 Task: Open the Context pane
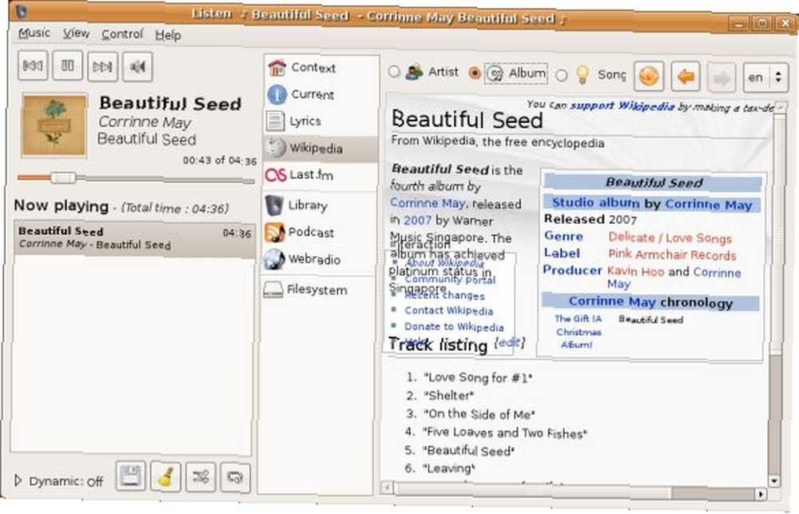click(320, 67)
